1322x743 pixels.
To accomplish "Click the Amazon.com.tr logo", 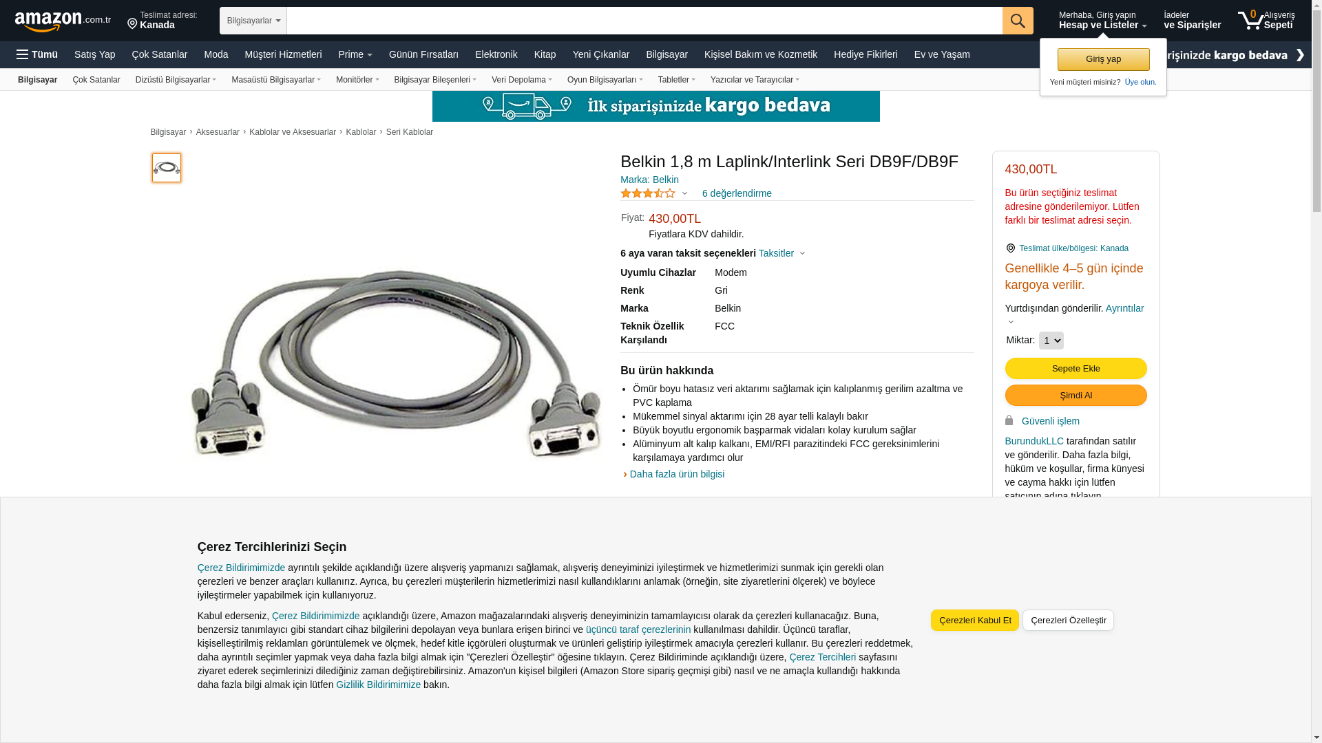I will pyautogui.click(x=63, y=21).
